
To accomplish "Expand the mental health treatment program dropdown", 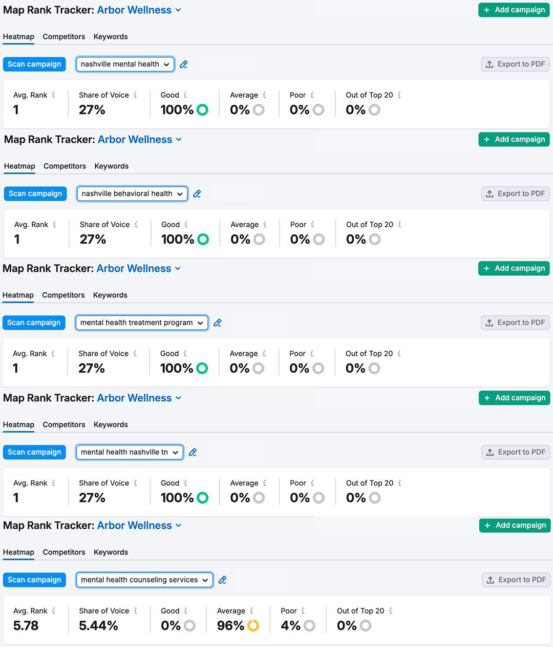I will pyautogui.click(x=141, y=323).
